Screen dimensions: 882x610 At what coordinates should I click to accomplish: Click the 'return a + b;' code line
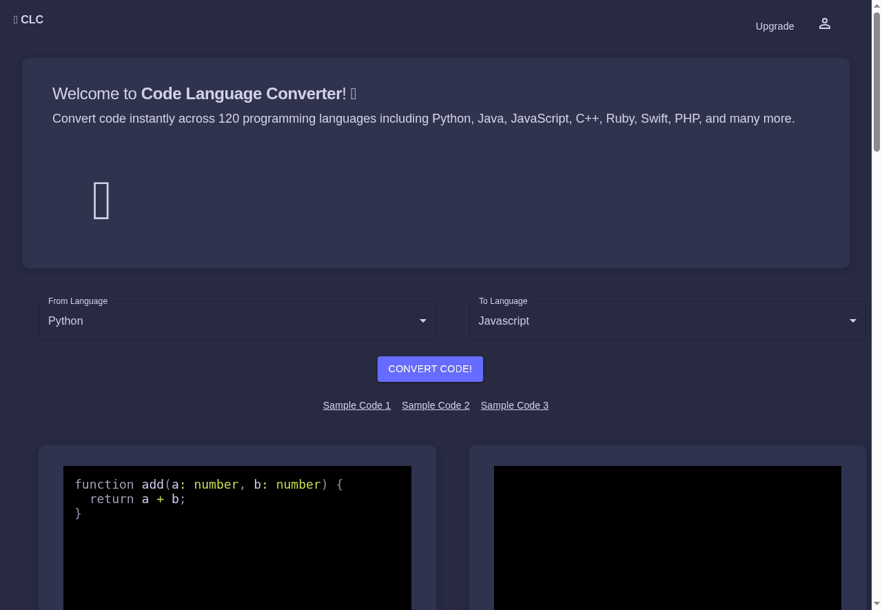130,499
